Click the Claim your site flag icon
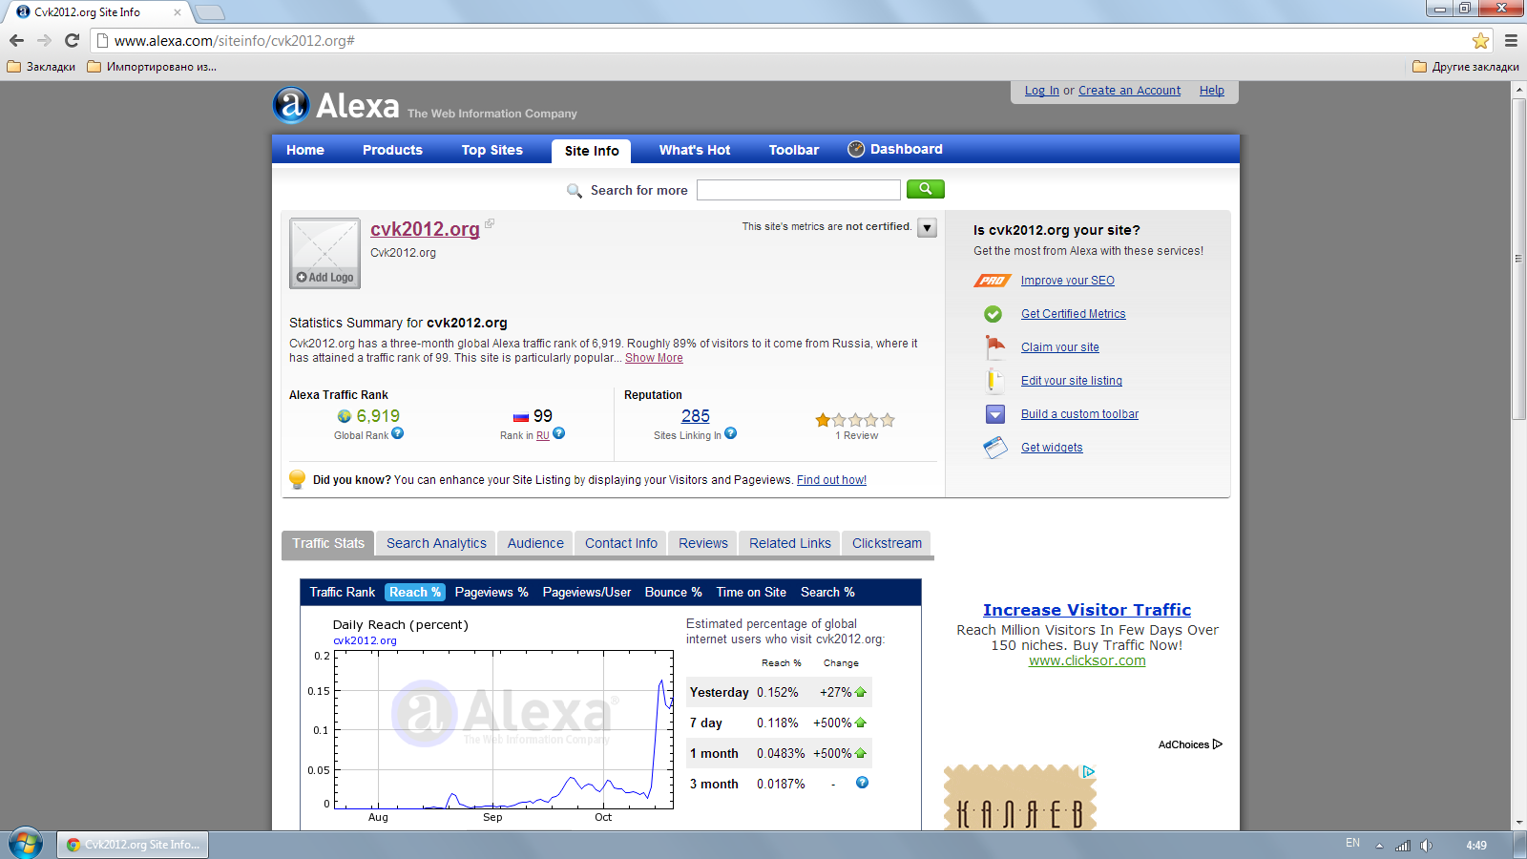 (x=995, y=347)
